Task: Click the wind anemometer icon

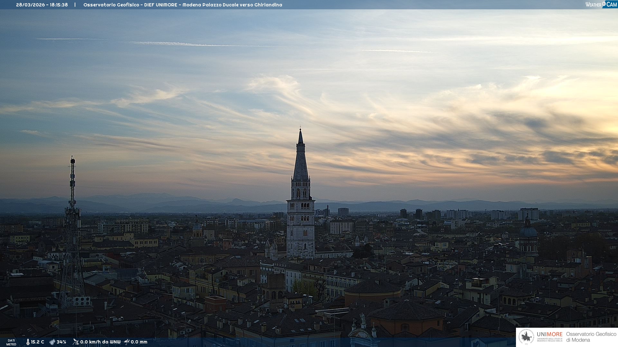Action: [x=76, y=342]
